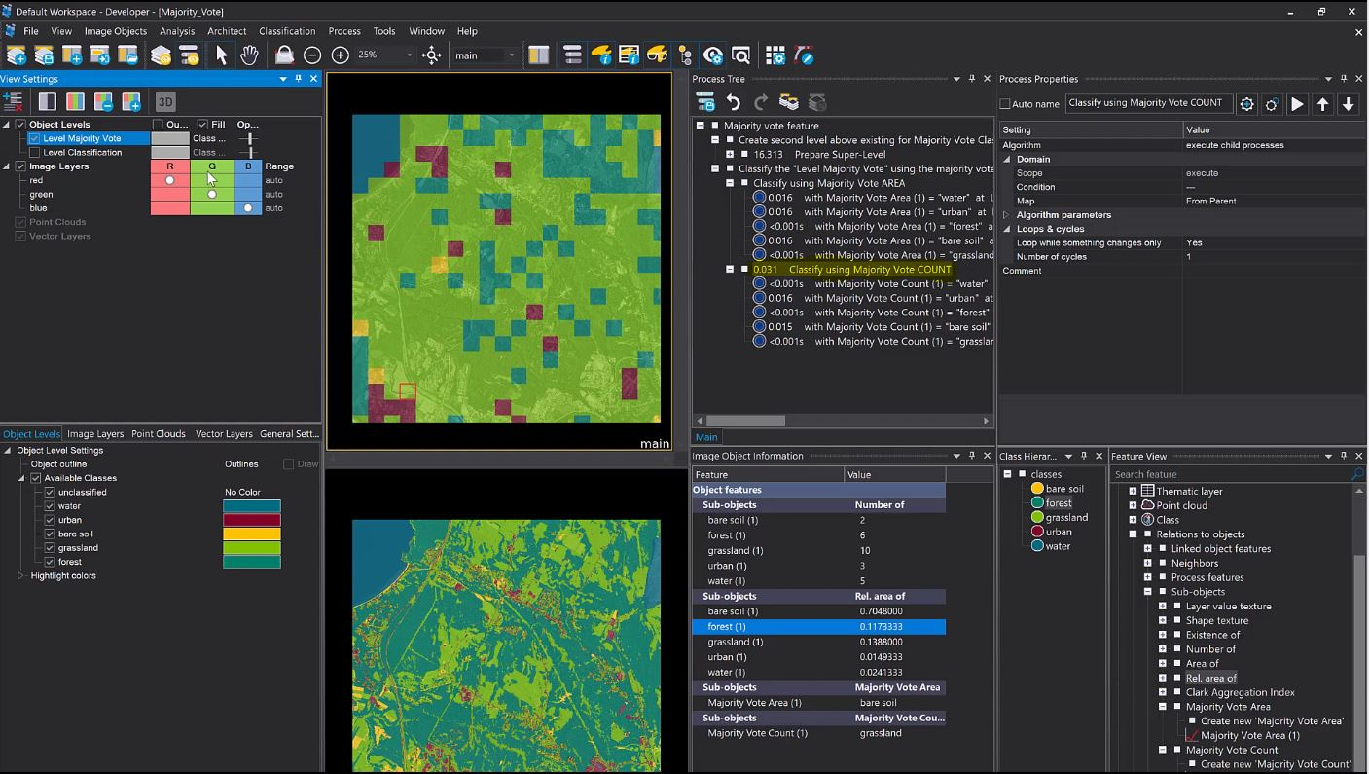Enable the Auto name checkbox
1369x774 pixels.
coord(1005,104)
